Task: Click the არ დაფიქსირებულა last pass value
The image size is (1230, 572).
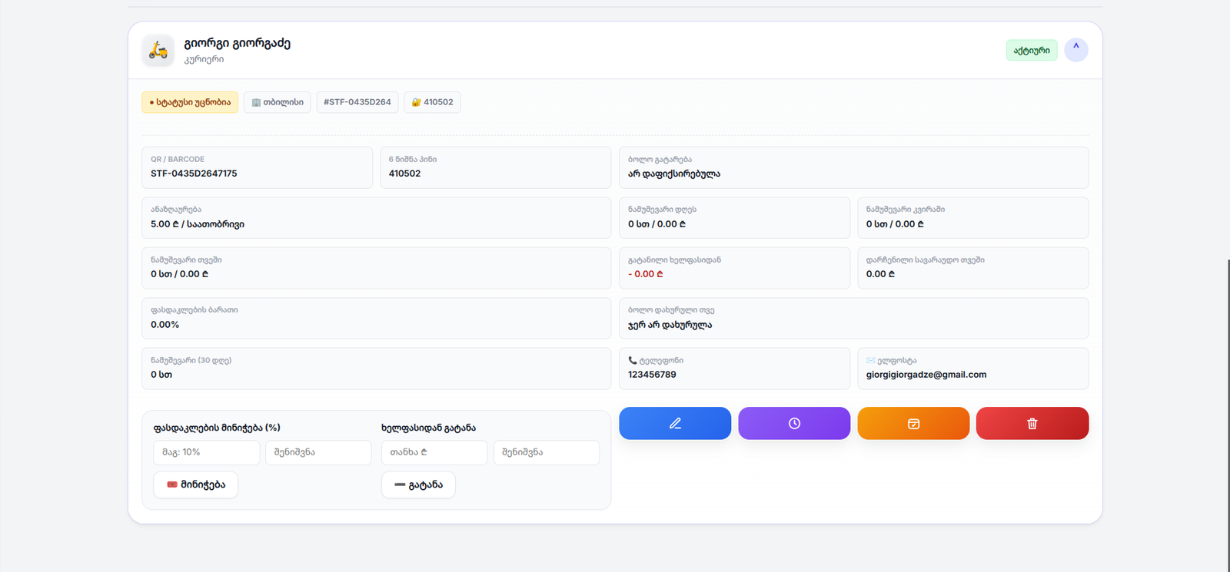Action: click(674, 174)
